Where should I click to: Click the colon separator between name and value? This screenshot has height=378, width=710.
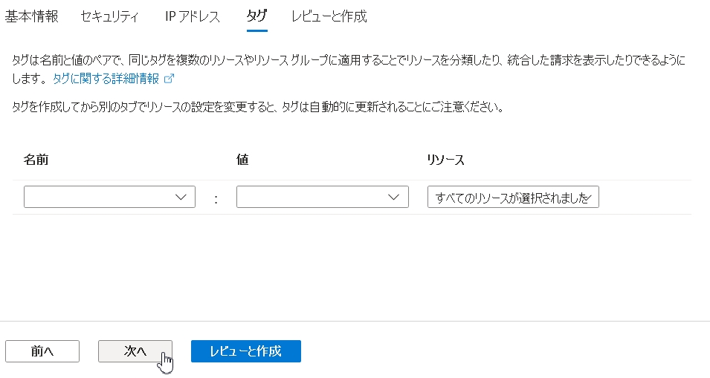(x=216, y=198)
